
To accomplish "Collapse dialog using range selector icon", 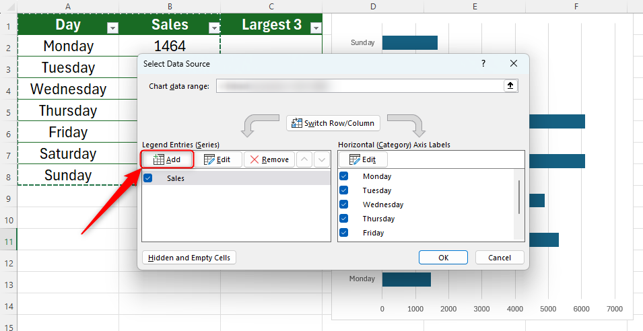I will click(510, 85).
